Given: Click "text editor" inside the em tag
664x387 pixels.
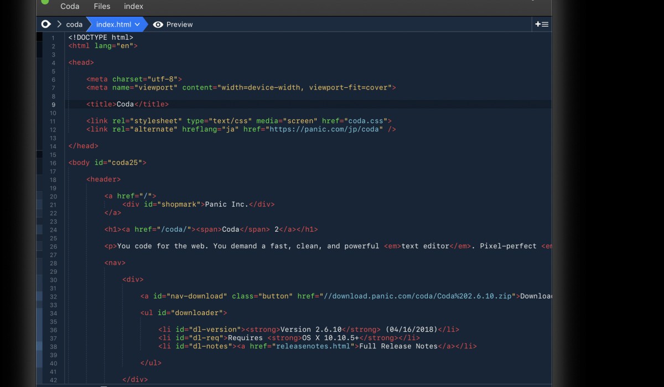Looking at the screenshot, I should coord(426,246).
